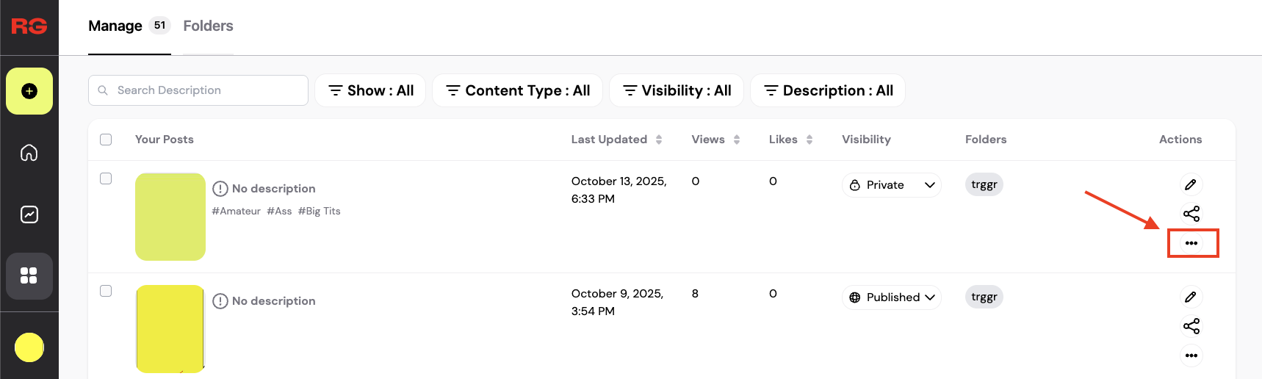Open the analytics chart sidebar icon
1262x379 pixels.
[29, 214]
